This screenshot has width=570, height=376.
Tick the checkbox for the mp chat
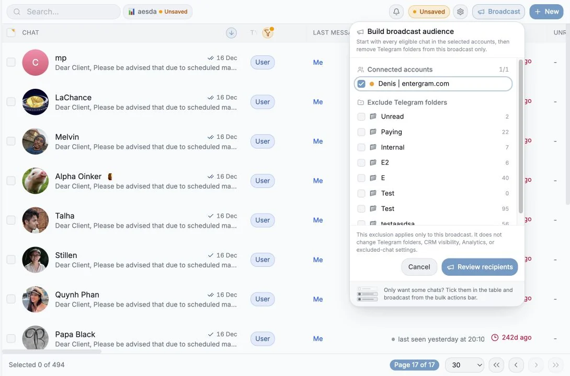(x=11, y=63)
